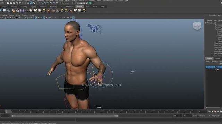This screenshot has height=124, width=222.
Task: Click the purple lattice sphere shelf icon
Action: pos(22,10)
